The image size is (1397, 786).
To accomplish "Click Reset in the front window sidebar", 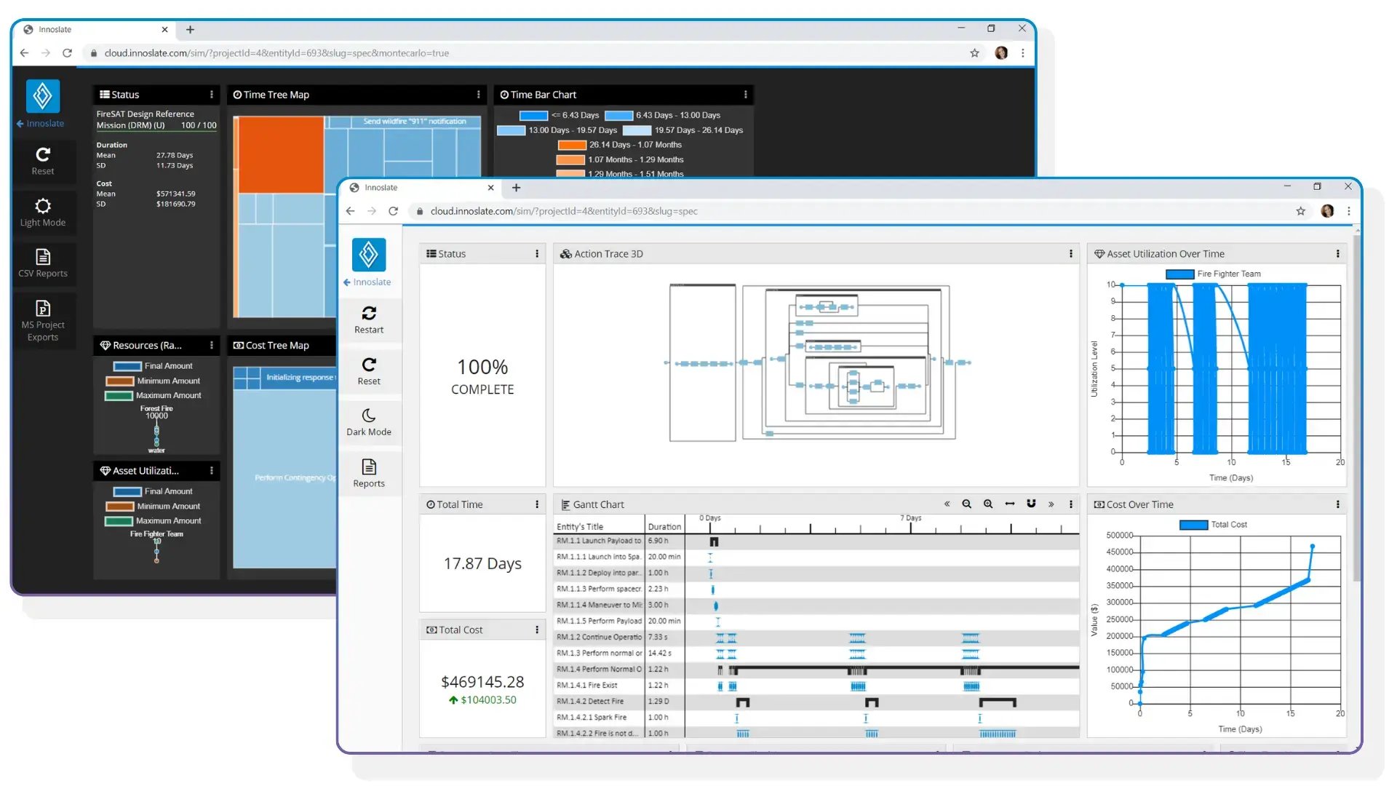I will pyautogui.click(x=369, y=371).
